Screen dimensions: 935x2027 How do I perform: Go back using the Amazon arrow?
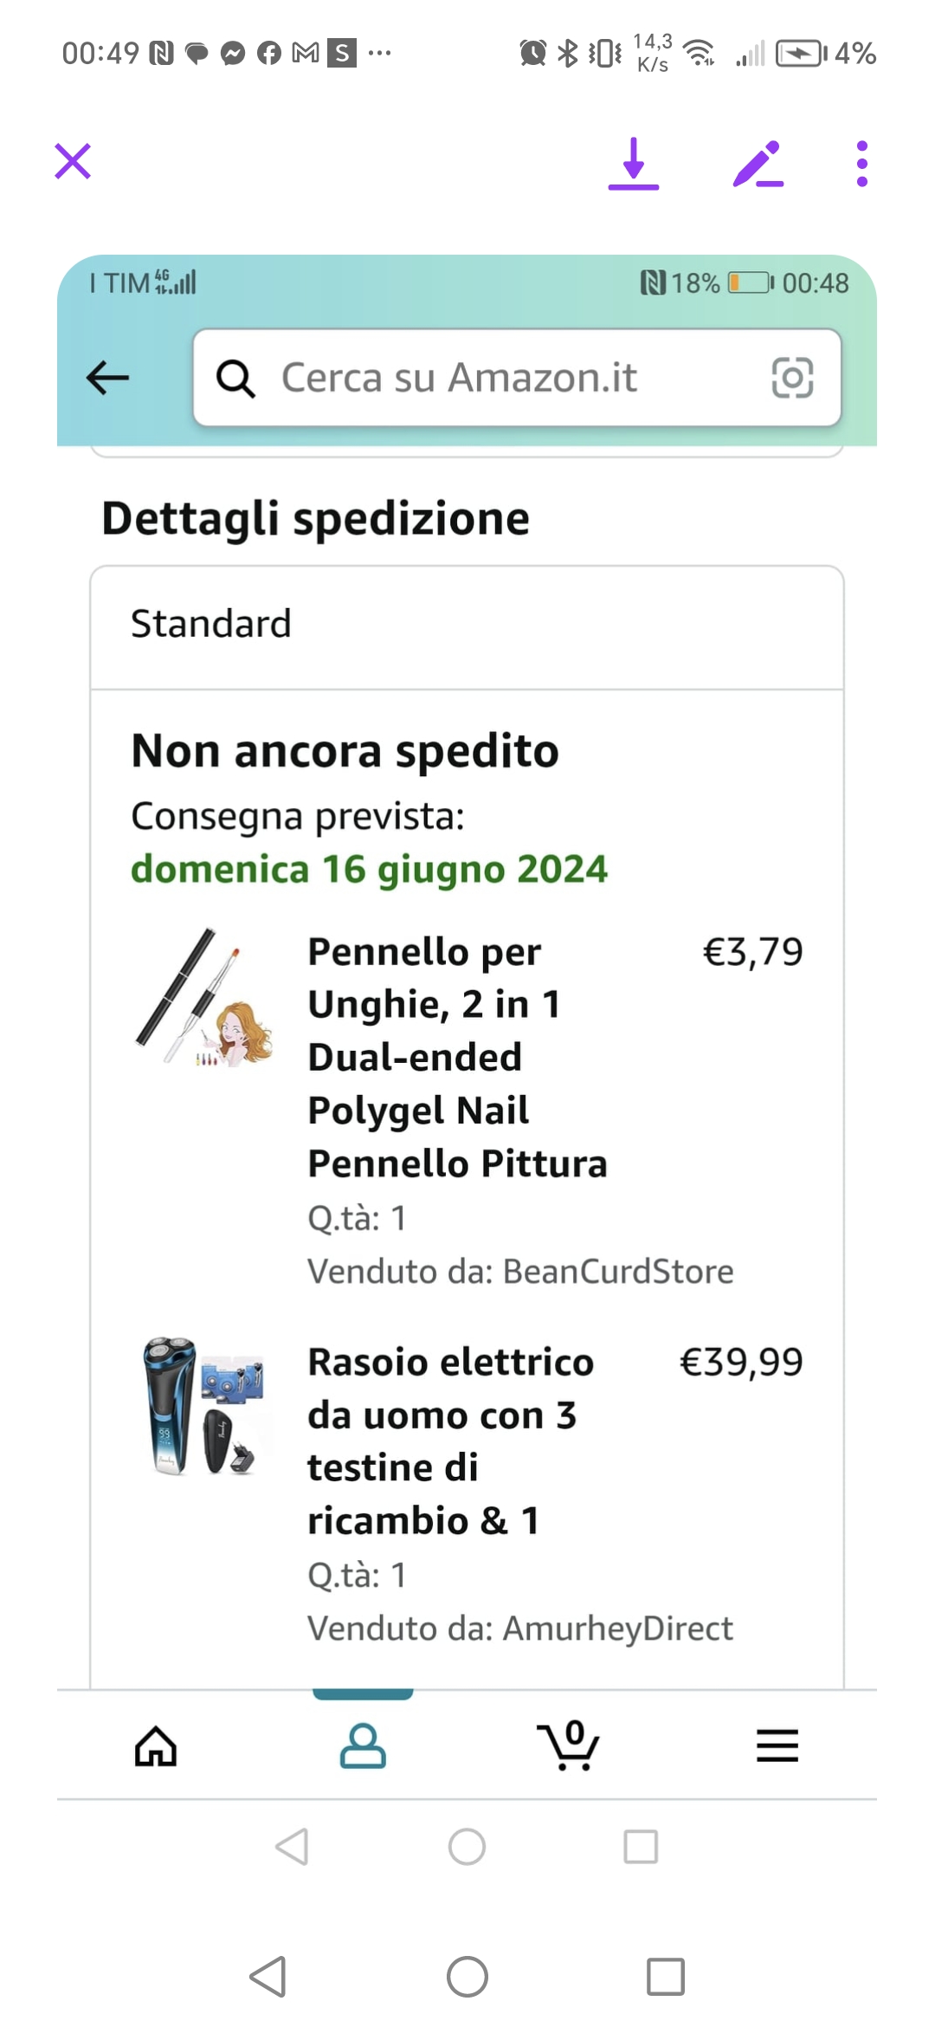[x=108, y=378]
